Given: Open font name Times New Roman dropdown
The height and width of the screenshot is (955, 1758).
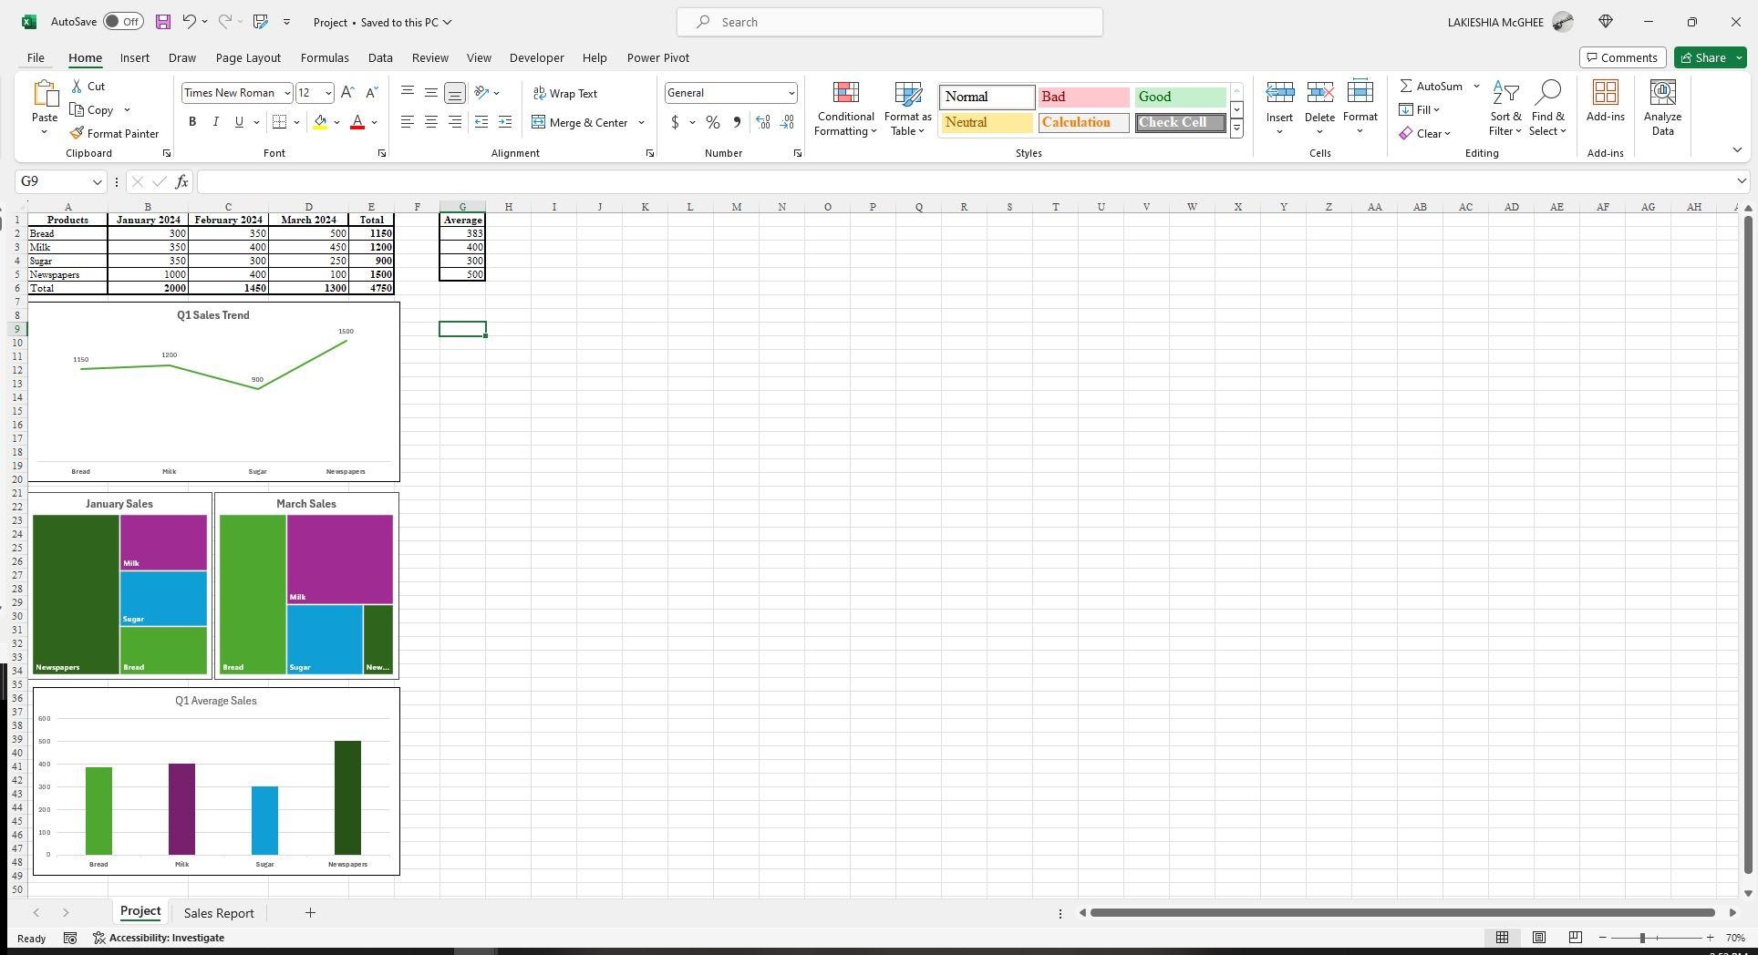Looking at the screenshot, I should (x=286, y=93).
